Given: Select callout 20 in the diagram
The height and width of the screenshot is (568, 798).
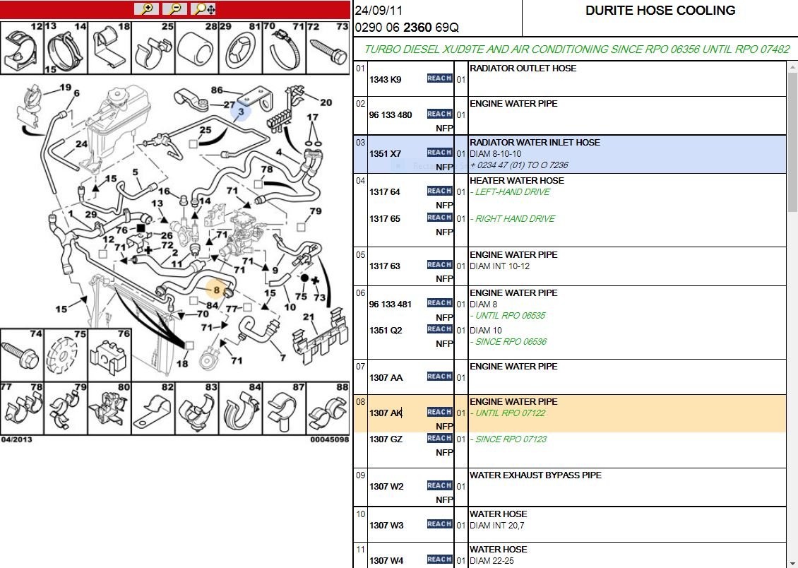Looking at the screenshot, I should pos(326,102).
